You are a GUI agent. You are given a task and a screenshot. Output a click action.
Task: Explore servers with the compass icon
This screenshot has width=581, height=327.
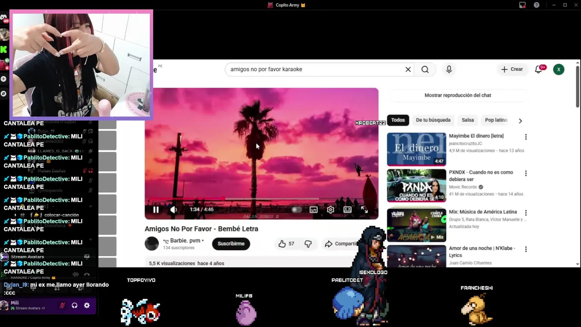(x=4, y=94)
